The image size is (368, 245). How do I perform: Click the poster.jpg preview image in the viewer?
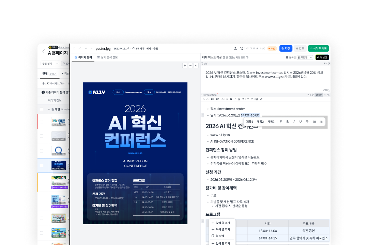(x=135, y=153)
